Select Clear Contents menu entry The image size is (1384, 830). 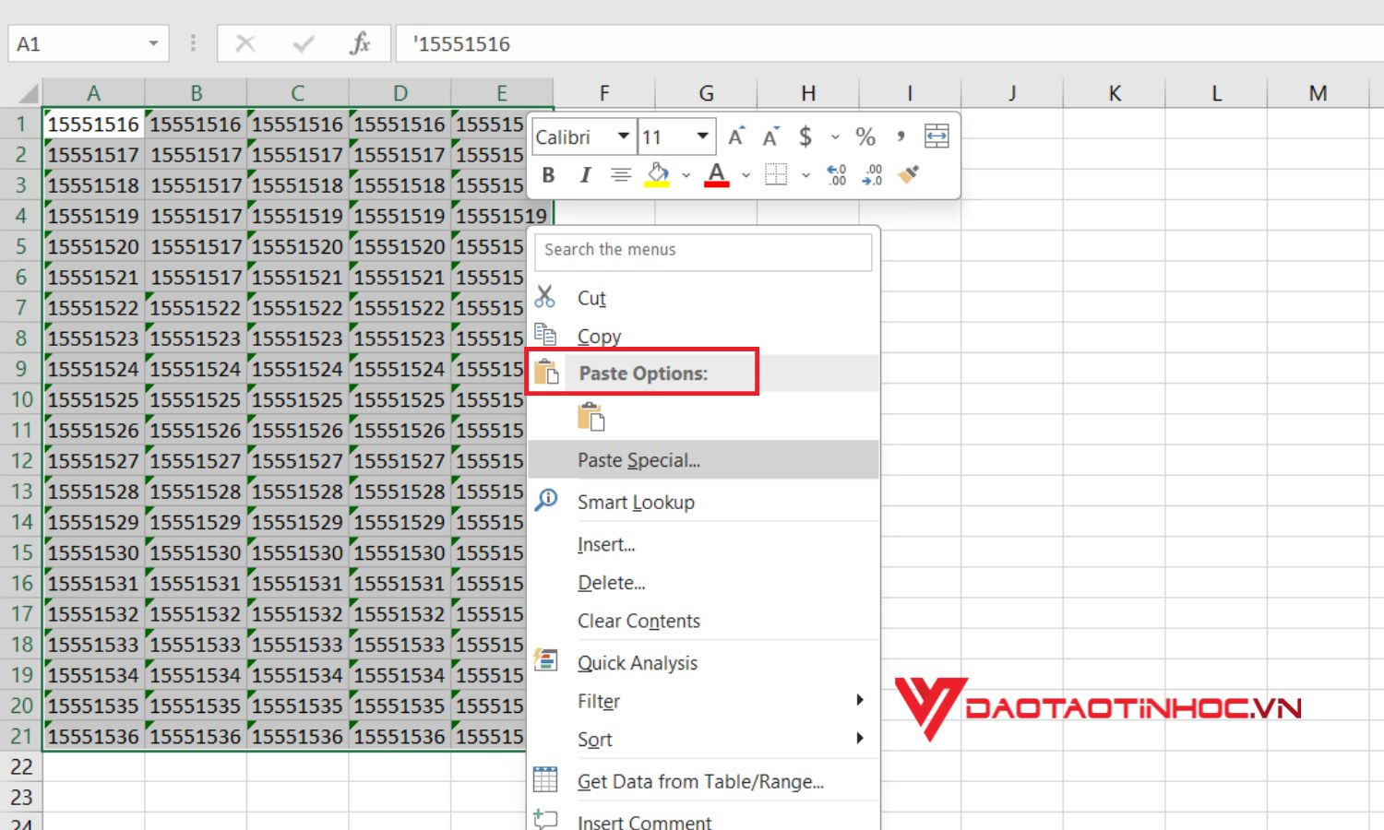click(x=703, y=621)
